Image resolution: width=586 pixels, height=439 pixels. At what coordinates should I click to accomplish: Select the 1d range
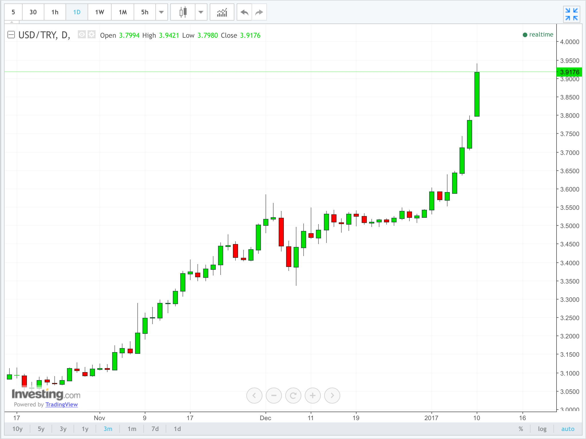177,429
